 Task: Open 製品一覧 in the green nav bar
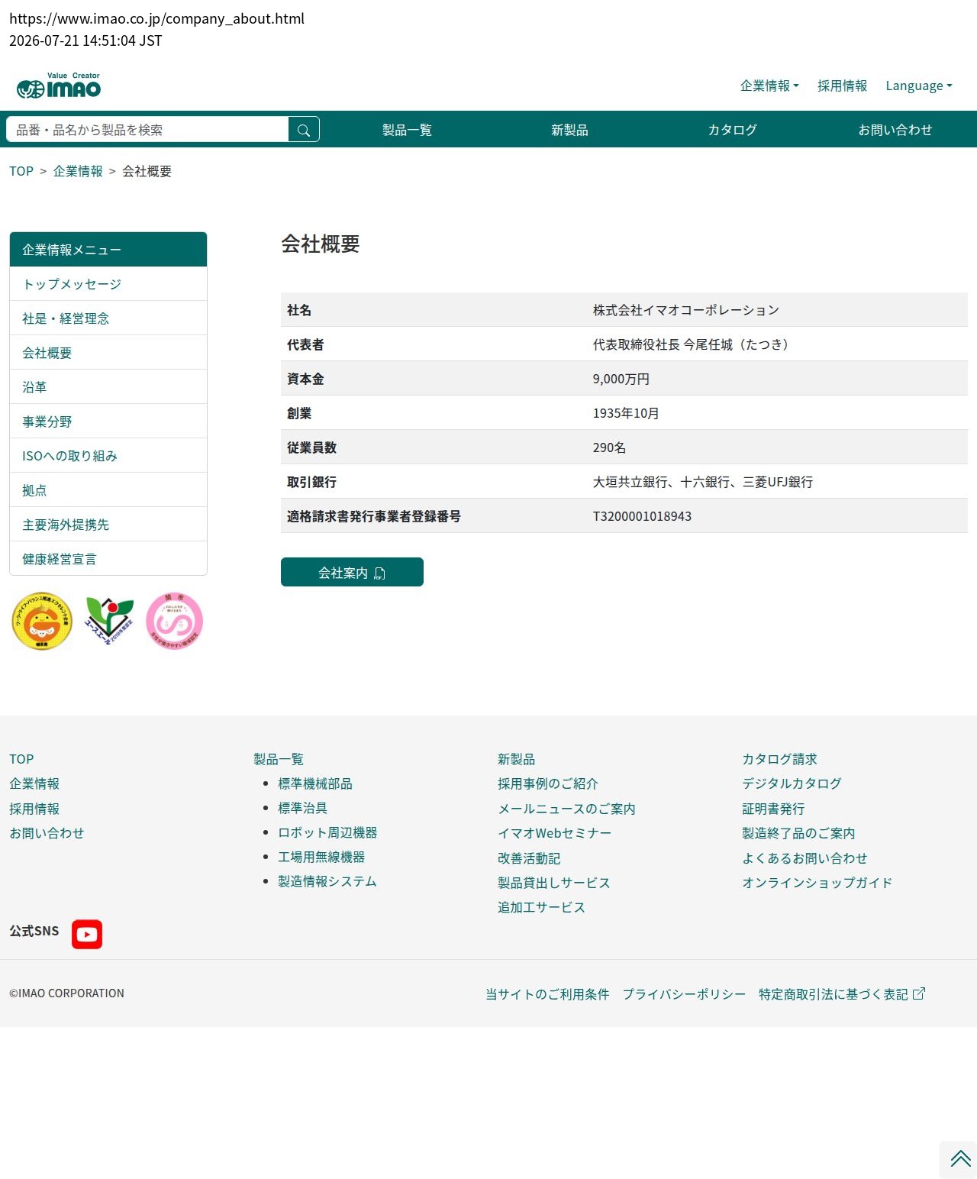(x=407, y=130)
